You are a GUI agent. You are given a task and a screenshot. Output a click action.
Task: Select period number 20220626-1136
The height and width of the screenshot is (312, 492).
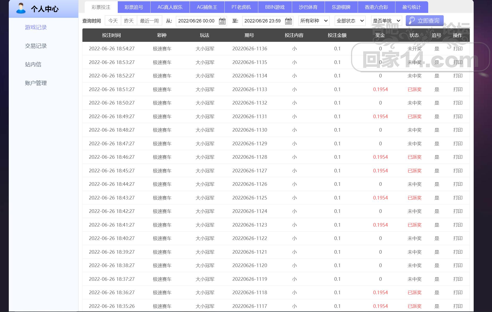click(x=249, y=49)
